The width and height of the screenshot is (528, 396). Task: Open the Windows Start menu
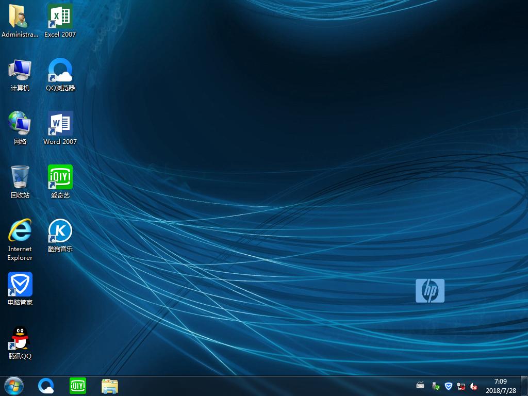pyautogui.click(x=14, y=386)
